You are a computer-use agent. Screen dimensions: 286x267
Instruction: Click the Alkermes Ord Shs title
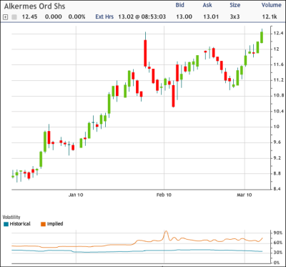click(34, 6)
